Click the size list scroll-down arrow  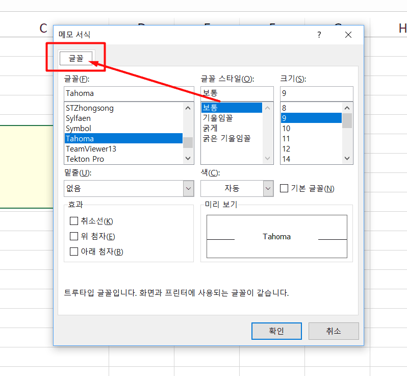[x=347, y=158]
